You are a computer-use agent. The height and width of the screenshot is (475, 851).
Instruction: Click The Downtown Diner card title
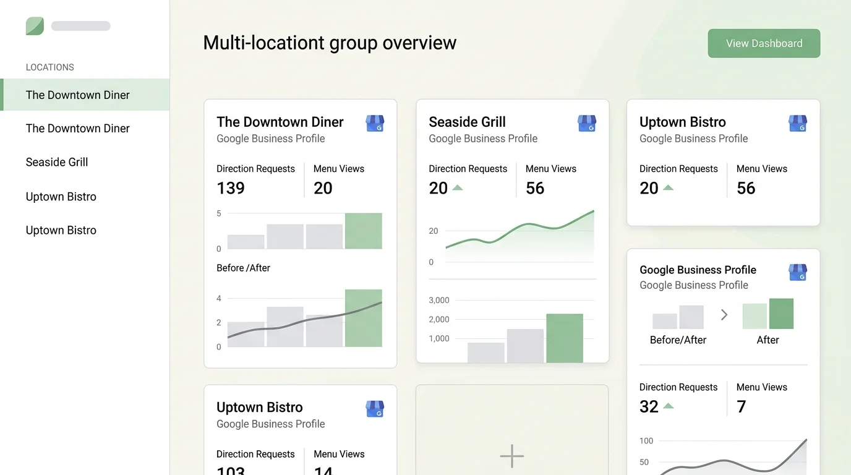pos(280,122)
